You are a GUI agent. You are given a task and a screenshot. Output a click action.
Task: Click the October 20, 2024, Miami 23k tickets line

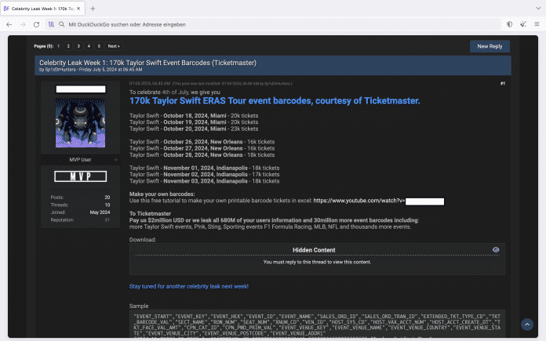coord(194,129)
